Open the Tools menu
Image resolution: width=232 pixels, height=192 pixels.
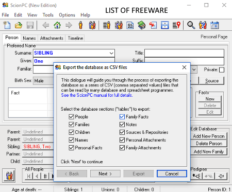coord(48,15)
